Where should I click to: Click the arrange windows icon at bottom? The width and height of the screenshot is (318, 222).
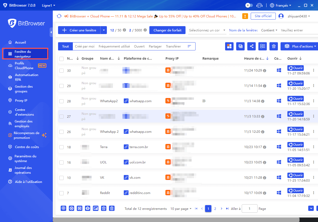(96, 208)
